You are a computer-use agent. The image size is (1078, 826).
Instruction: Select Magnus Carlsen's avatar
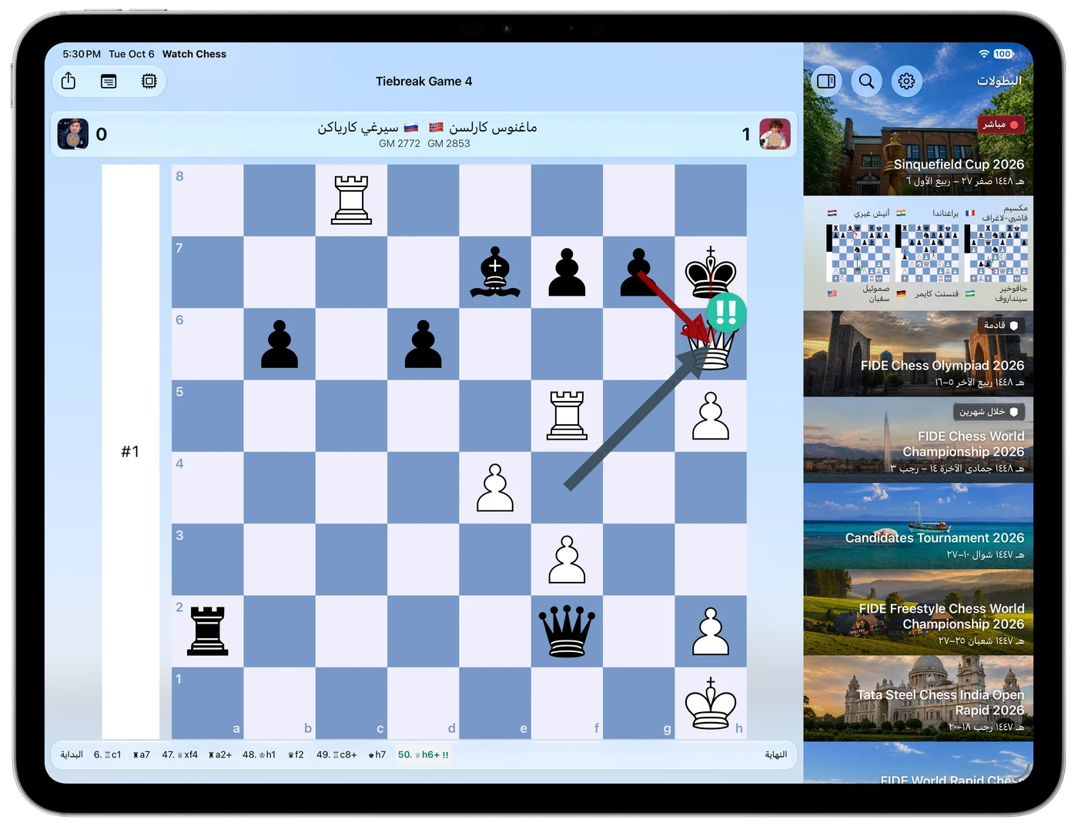coord(775,134)
